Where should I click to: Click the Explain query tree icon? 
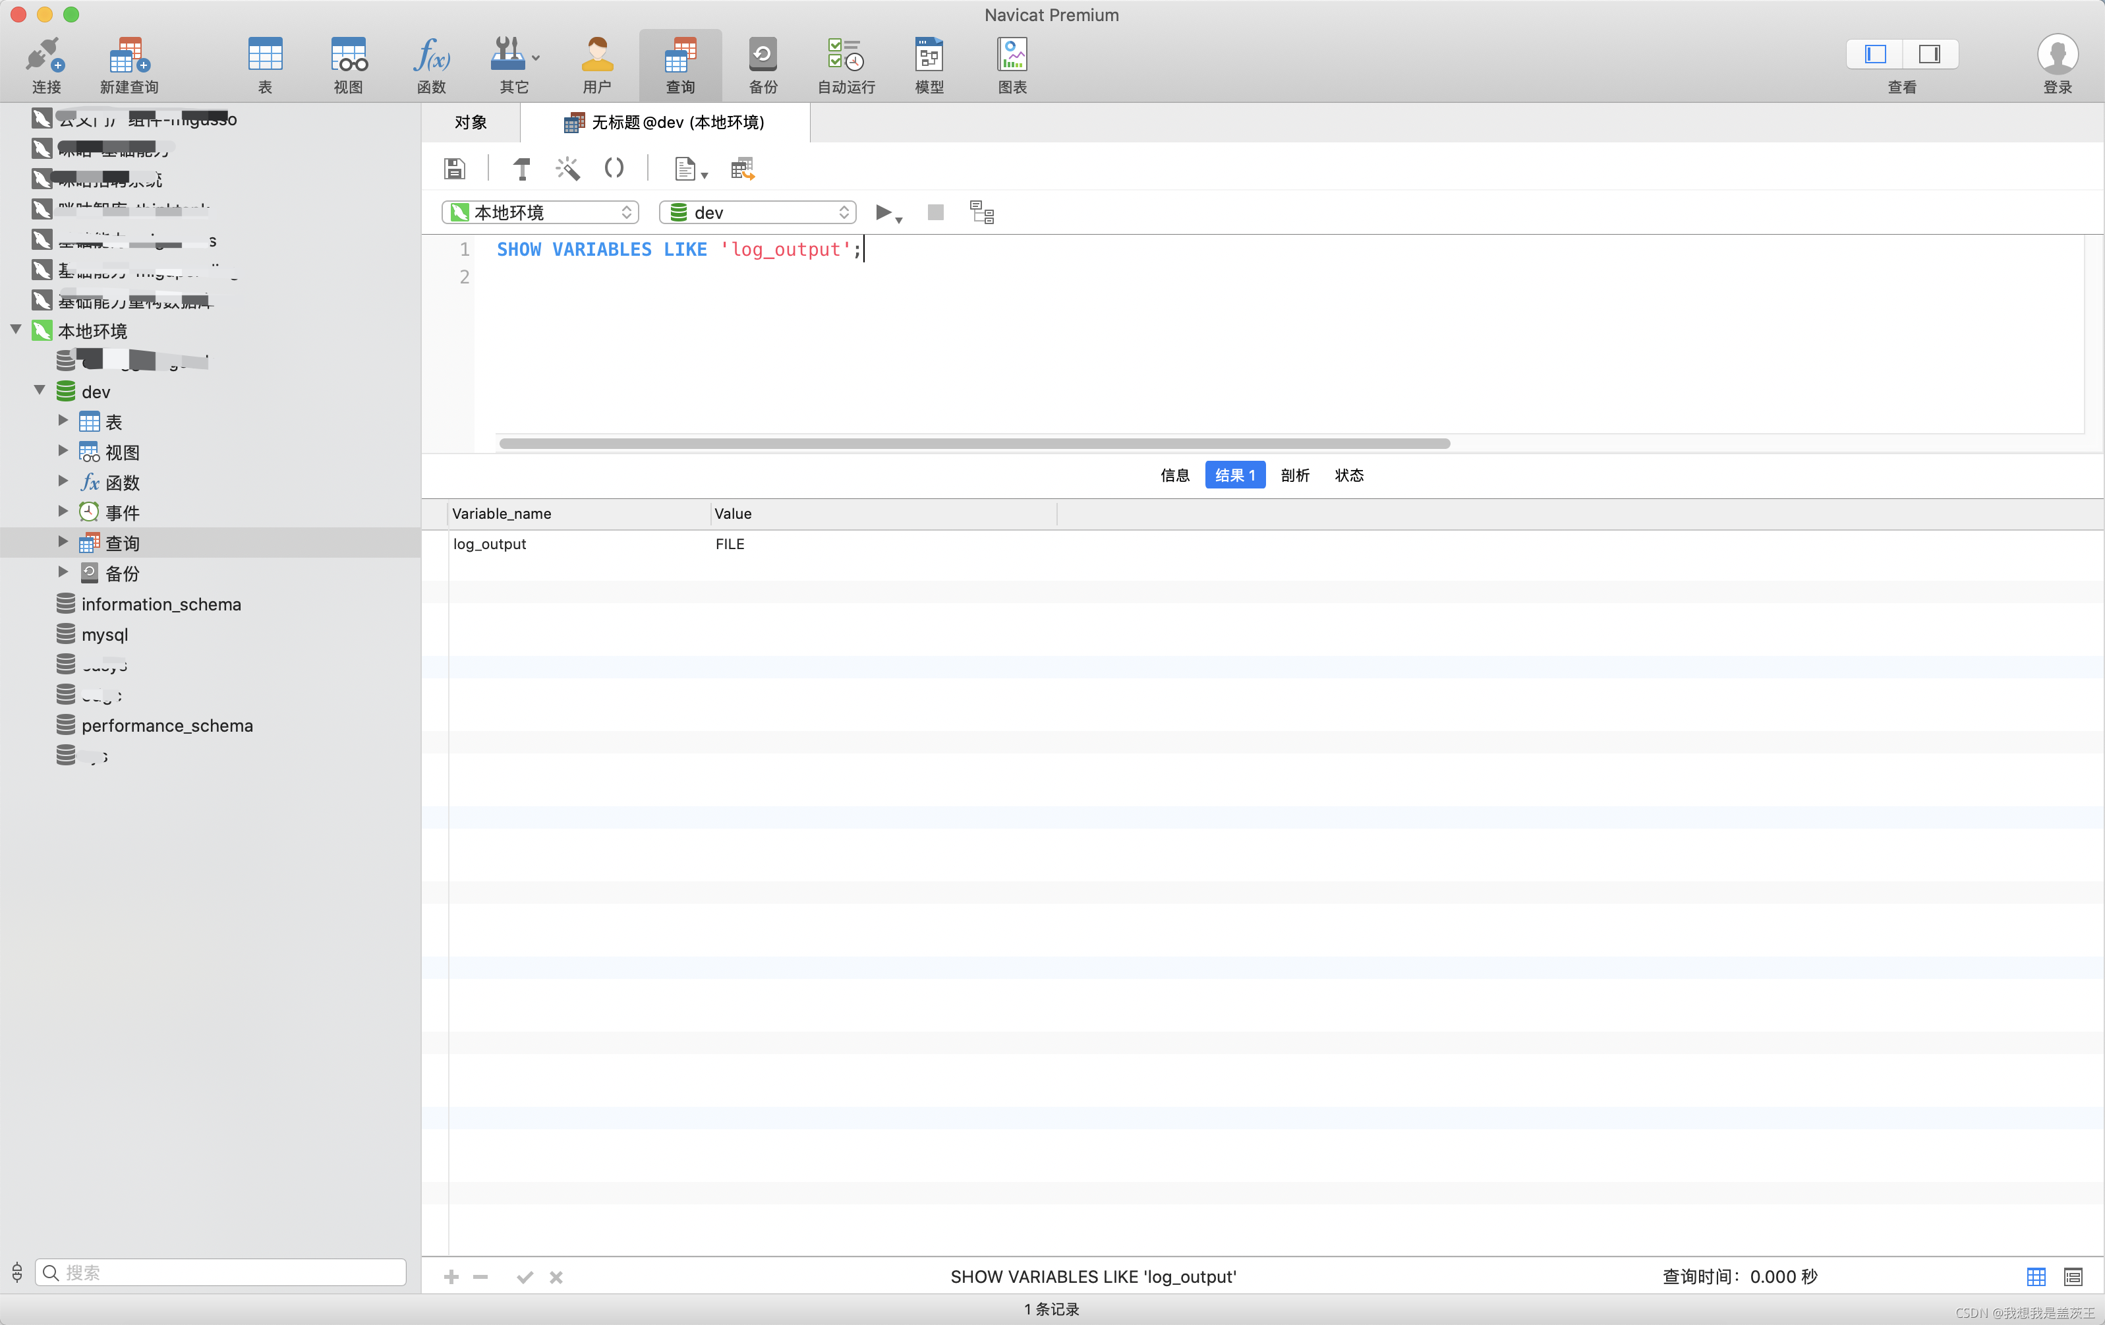[982, 212]
